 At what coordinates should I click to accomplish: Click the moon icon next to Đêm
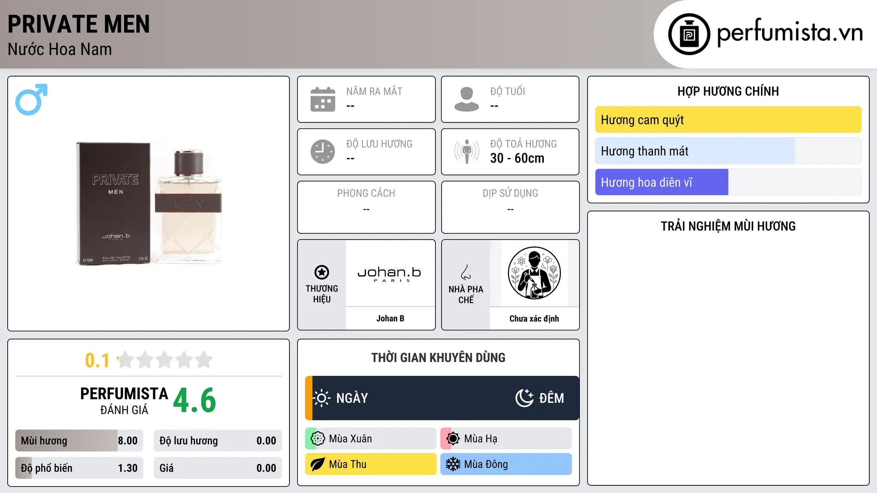pyautogui.click(x=525, y=398)
